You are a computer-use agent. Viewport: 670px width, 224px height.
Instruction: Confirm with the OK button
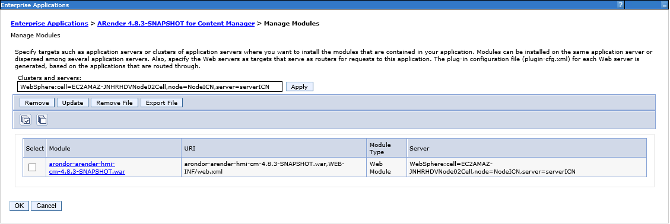pos(19,206)
